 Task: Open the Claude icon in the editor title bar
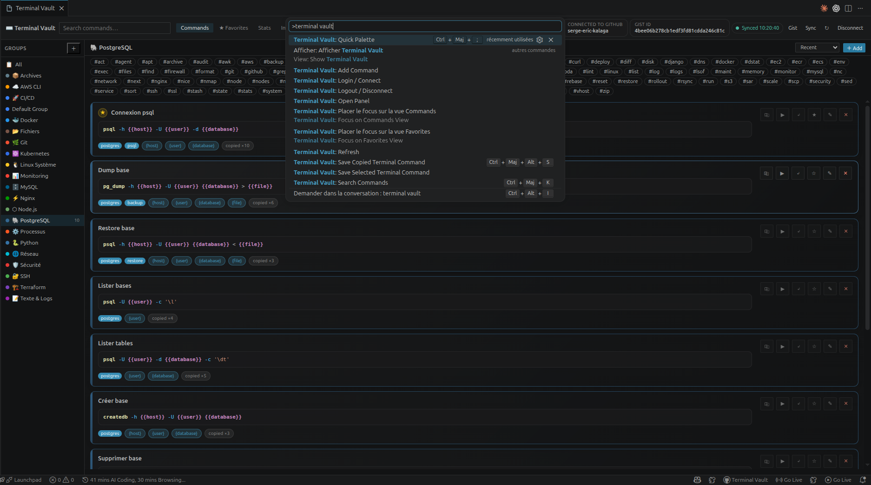824,8
